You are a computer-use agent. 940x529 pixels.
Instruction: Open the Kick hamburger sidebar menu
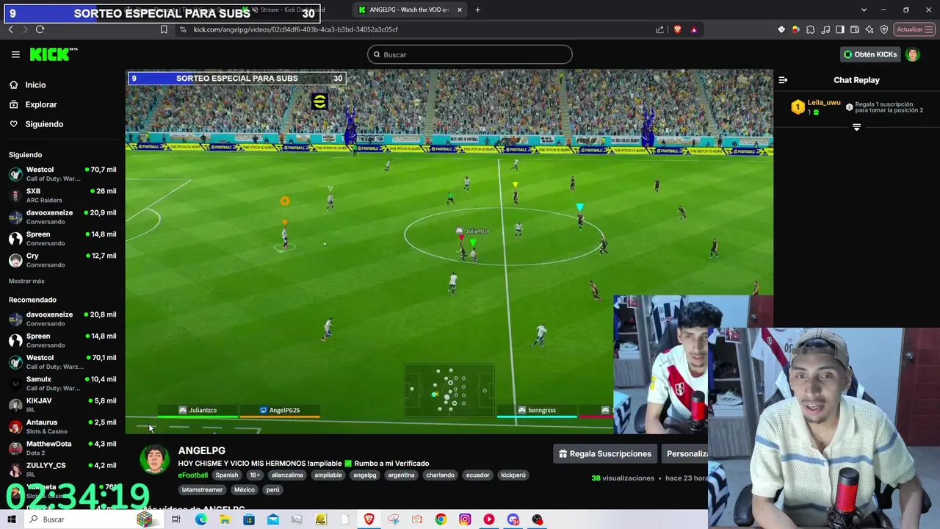point(15,54)
